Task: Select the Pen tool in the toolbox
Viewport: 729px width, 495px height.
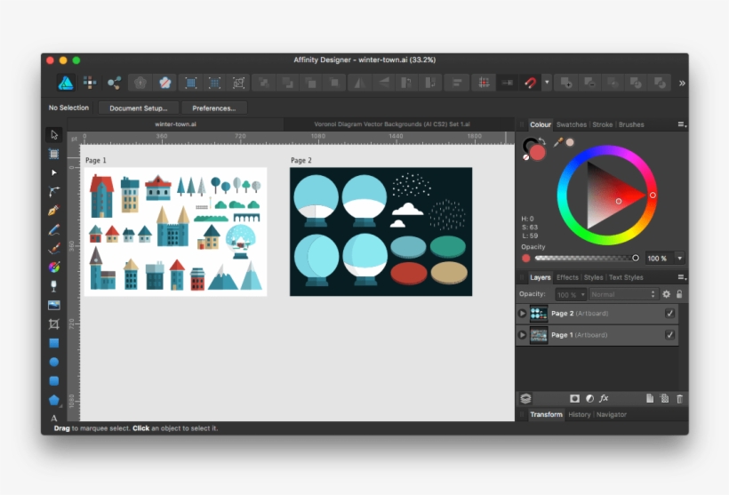Action: pos(54,211)
